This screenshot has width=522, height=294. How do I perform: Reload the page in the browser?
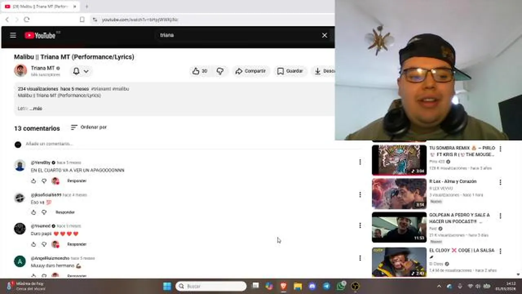pos(27,20)
